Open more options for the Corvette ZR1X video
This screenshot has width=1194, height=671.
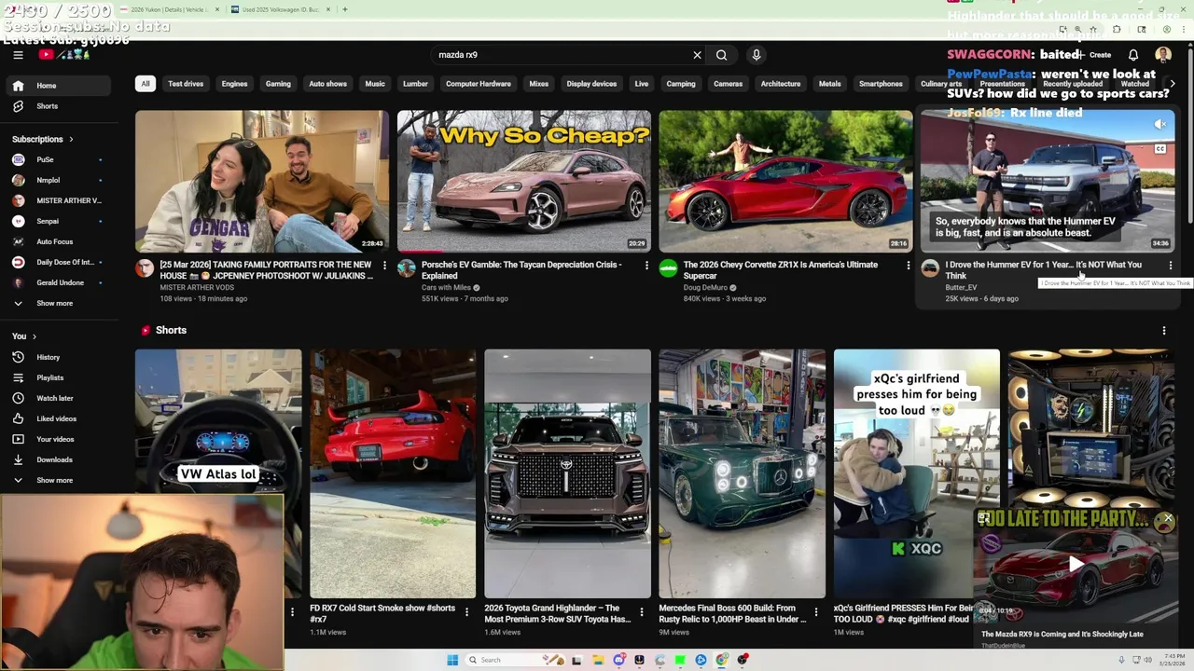(x=909, y=266)
